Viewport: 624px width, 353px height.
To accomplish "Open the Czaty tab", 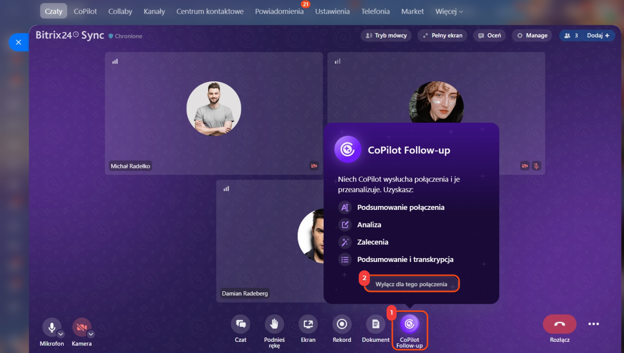I will click(54, 11).
